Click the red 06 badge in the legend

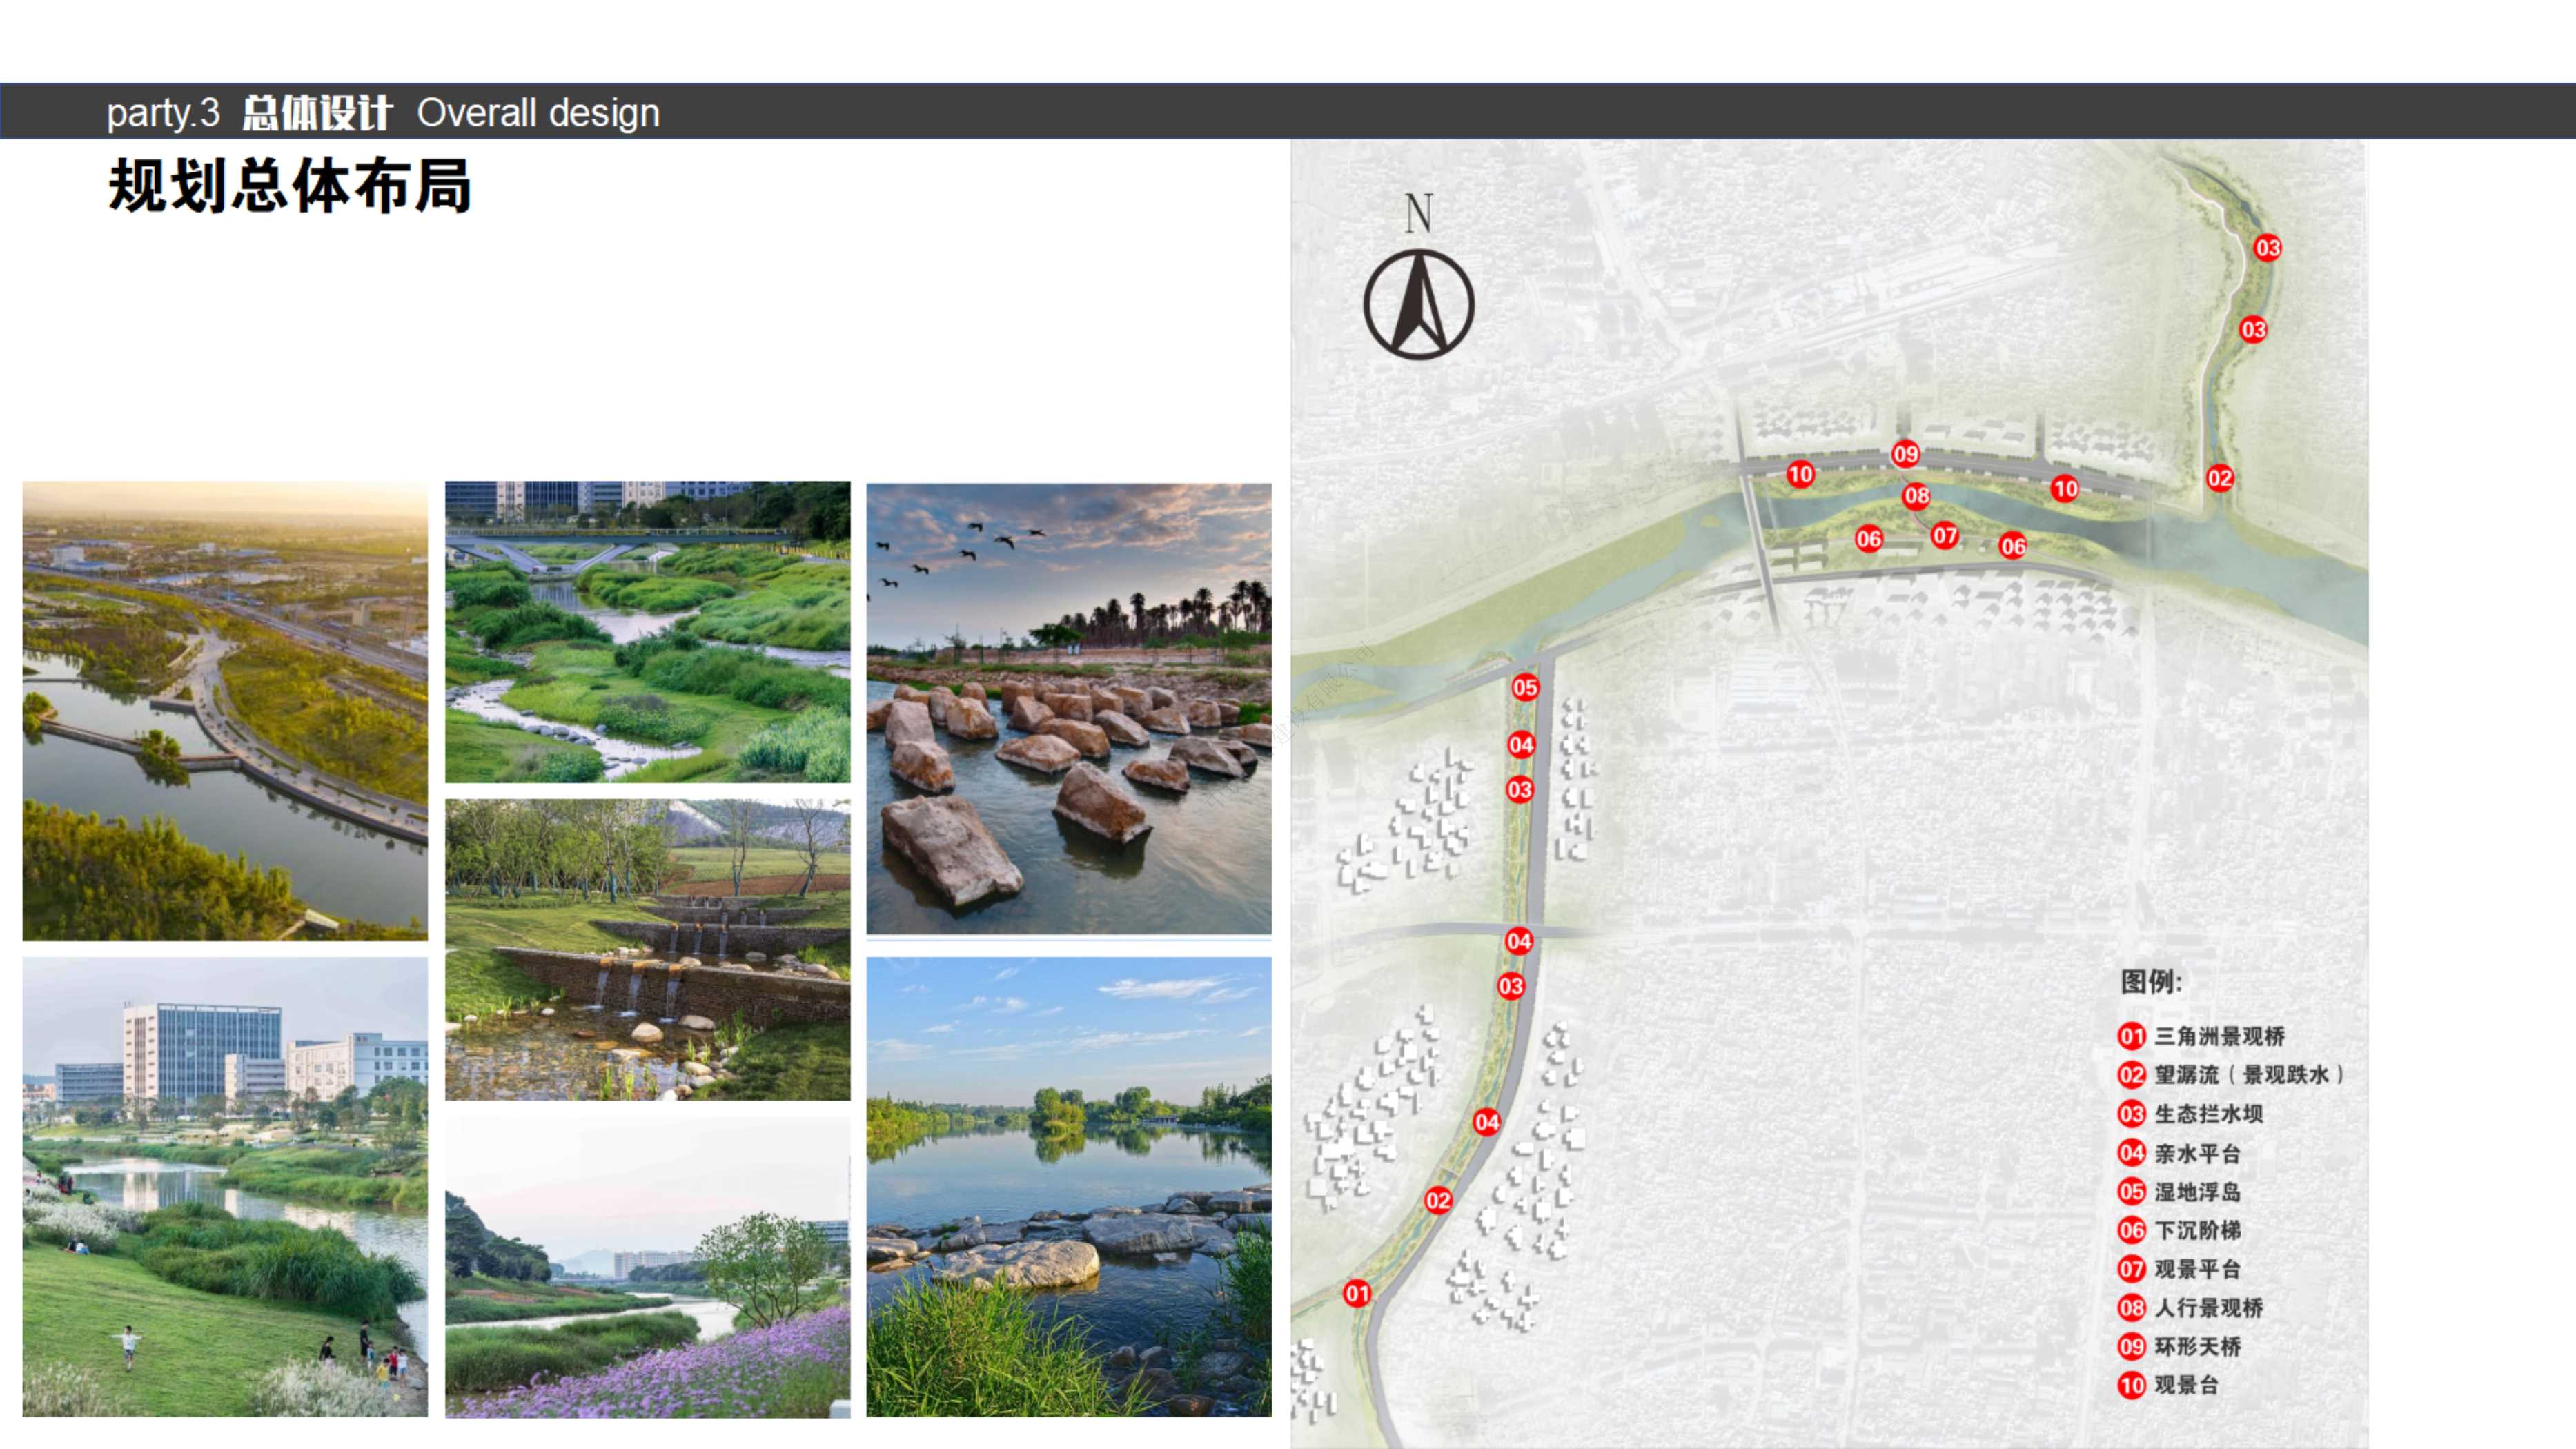2131,1230
